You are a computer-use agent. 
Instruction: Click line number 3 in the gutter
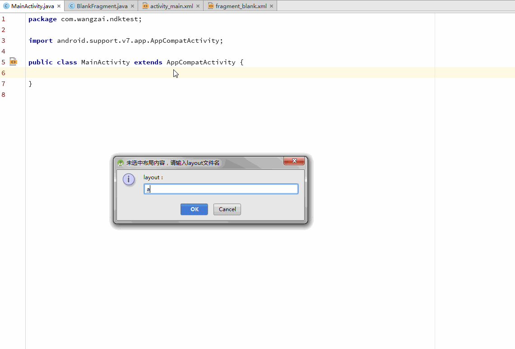(x=3, y=41)
